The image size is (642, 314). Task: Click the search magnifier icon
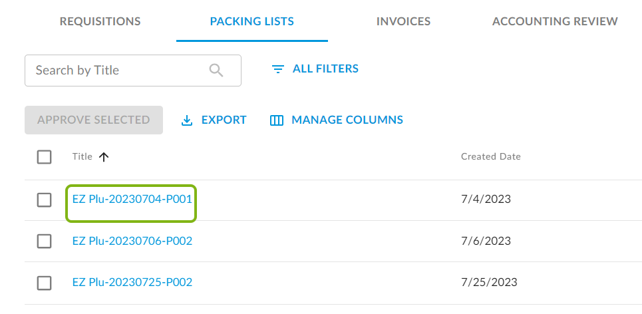[x=216, y=71]
